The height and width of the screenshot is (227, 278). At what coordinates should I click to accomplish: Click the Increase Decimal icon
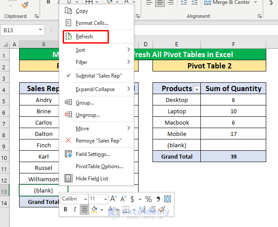(142, 210)
